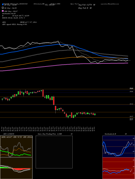
Task: Click the ADX 41.67 +DY -DY readout
Action: pyautogui.click(x=17, y=137)
